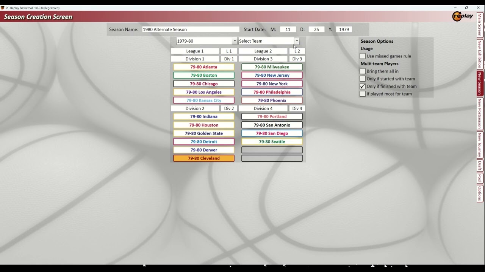Select 79-80 Phoenix team slot

(x=272, y=100)
